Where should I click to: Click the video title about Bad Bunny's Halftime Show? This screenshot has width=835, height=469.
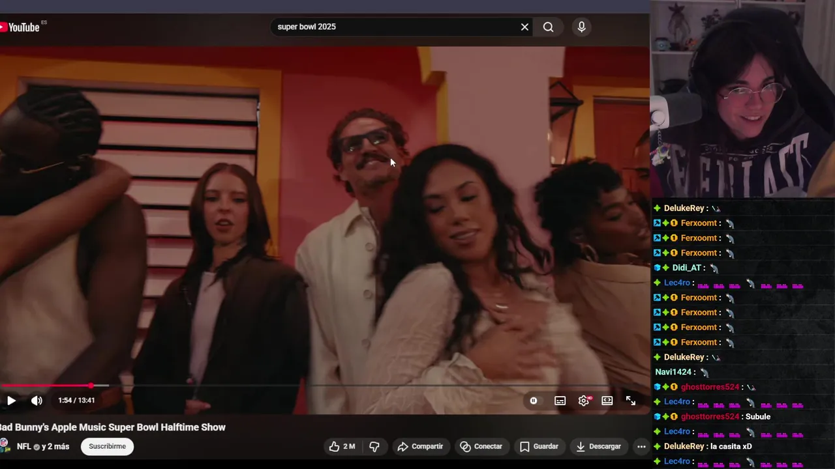pyautogui.click(x=112, y=427)
